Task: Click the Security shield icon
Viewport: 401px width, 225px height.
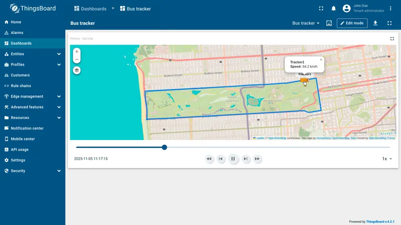Action: [x=7, y=171]
